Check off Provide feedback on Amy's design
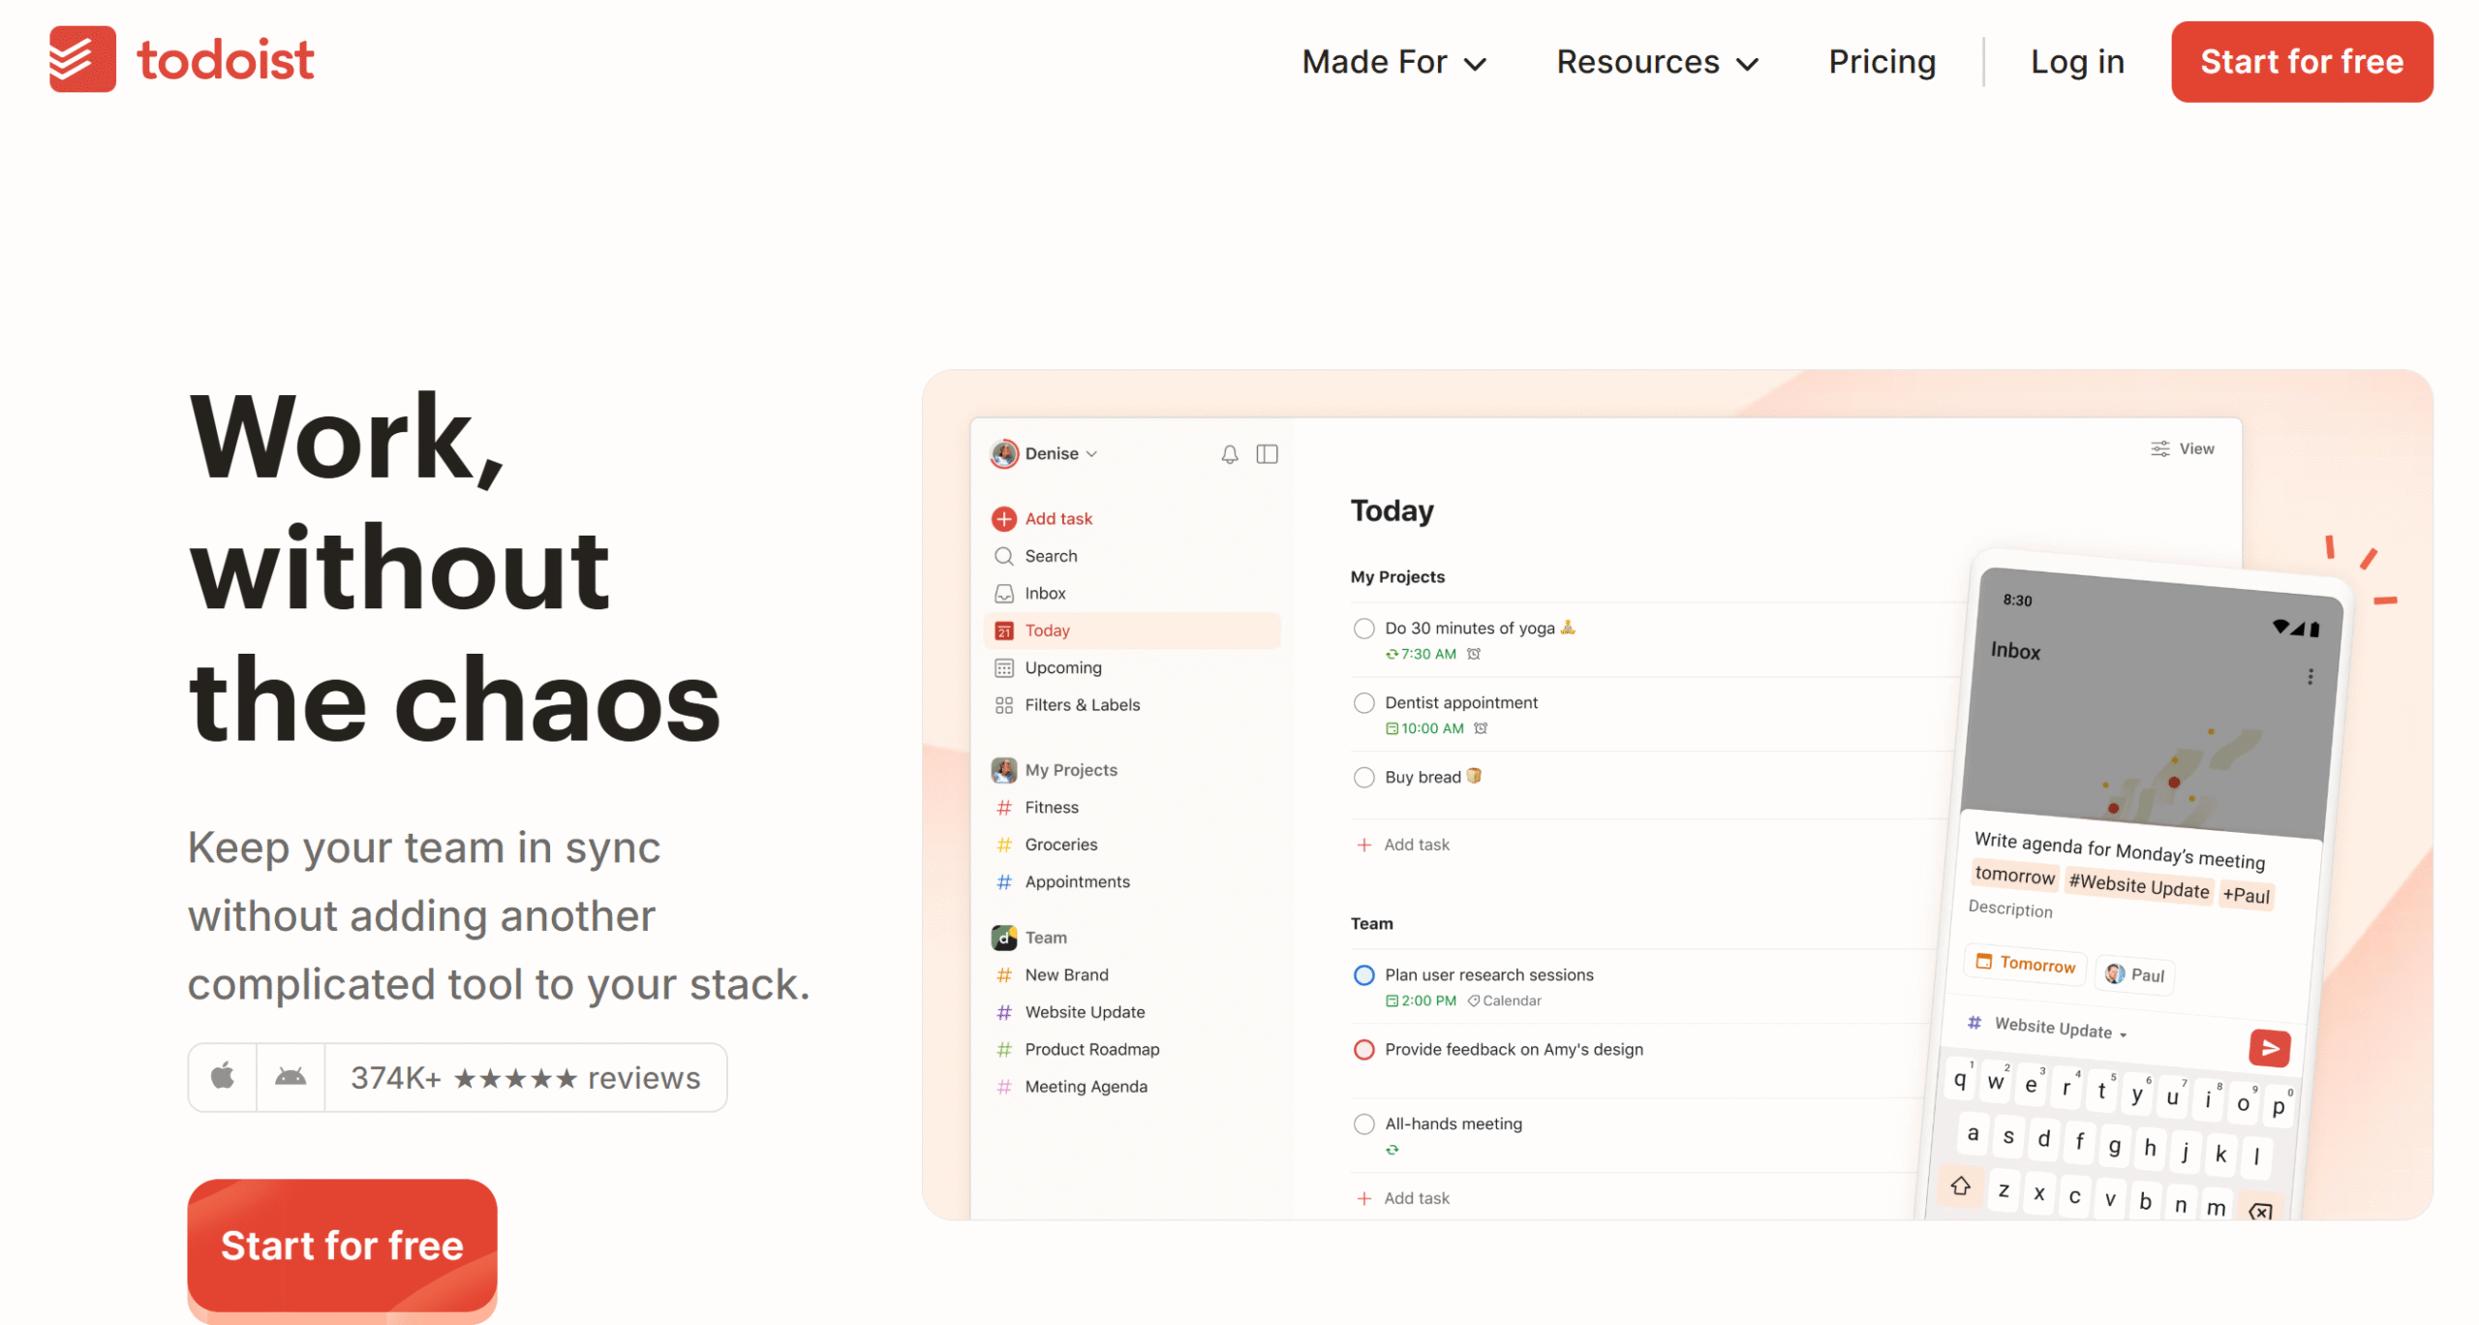 pos(1363,1050)
